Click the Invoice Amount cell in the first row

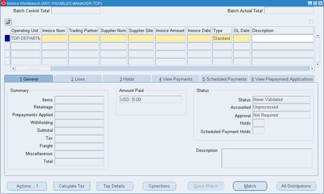pos(170,38)
